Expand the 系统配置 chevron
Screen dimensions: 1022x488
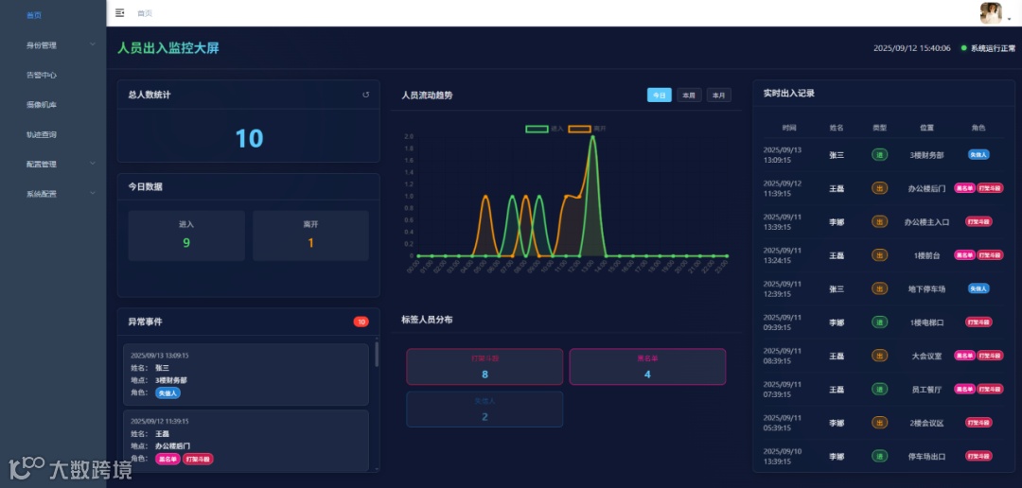pos(93,193)
